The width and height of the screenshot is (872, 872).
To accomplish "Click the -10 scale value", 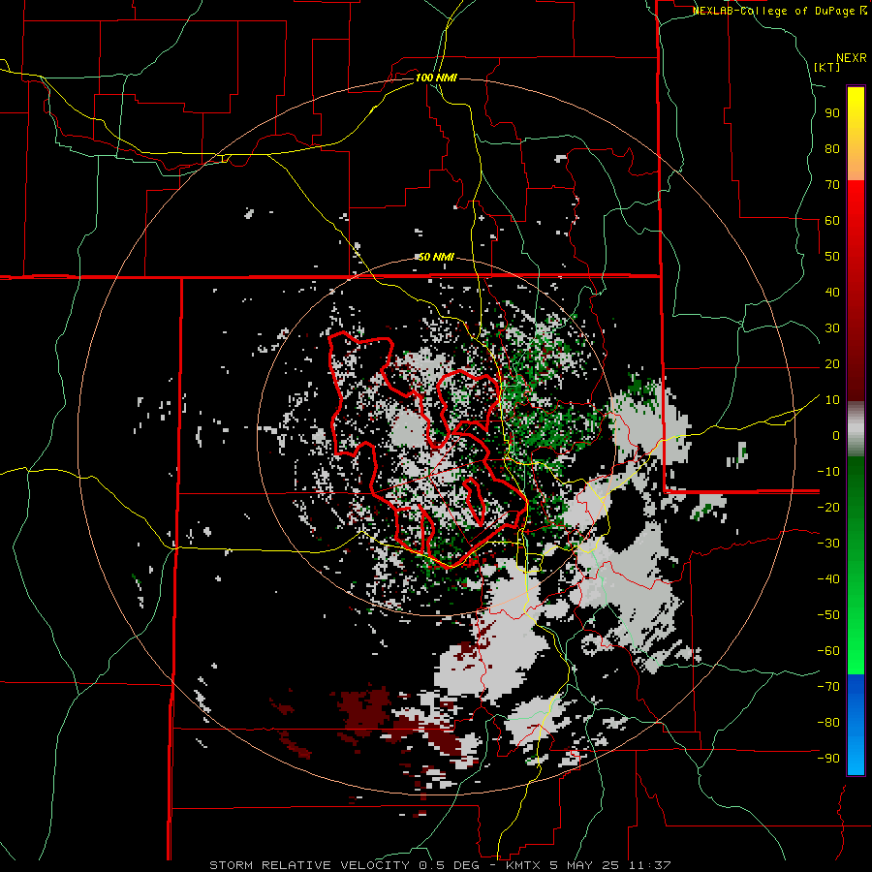I will [x=828, y=472].
